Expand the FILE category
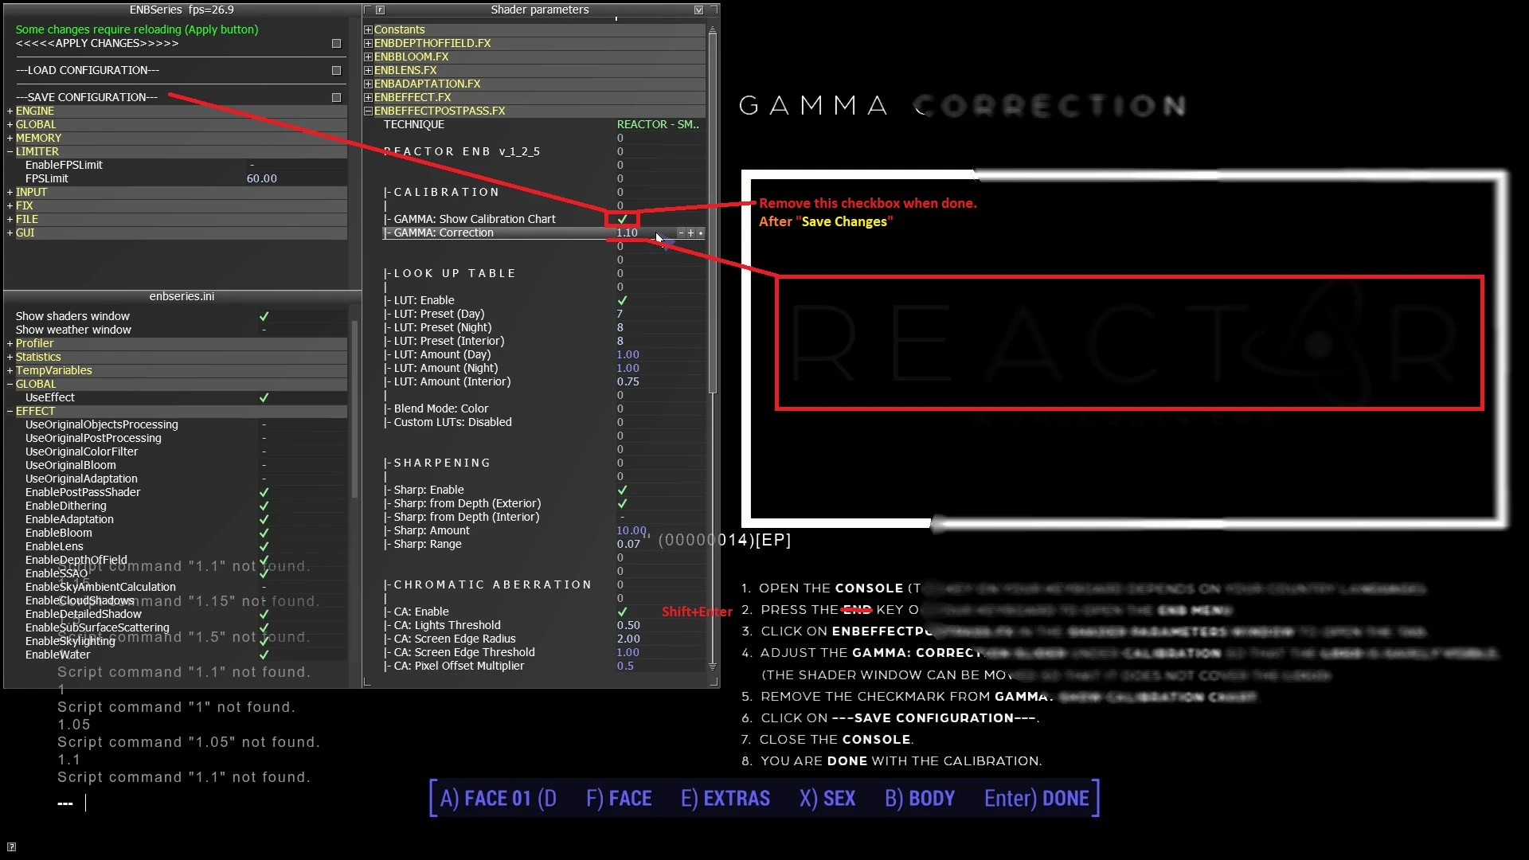Screen dimensions: 1529x860 (10, 220)
